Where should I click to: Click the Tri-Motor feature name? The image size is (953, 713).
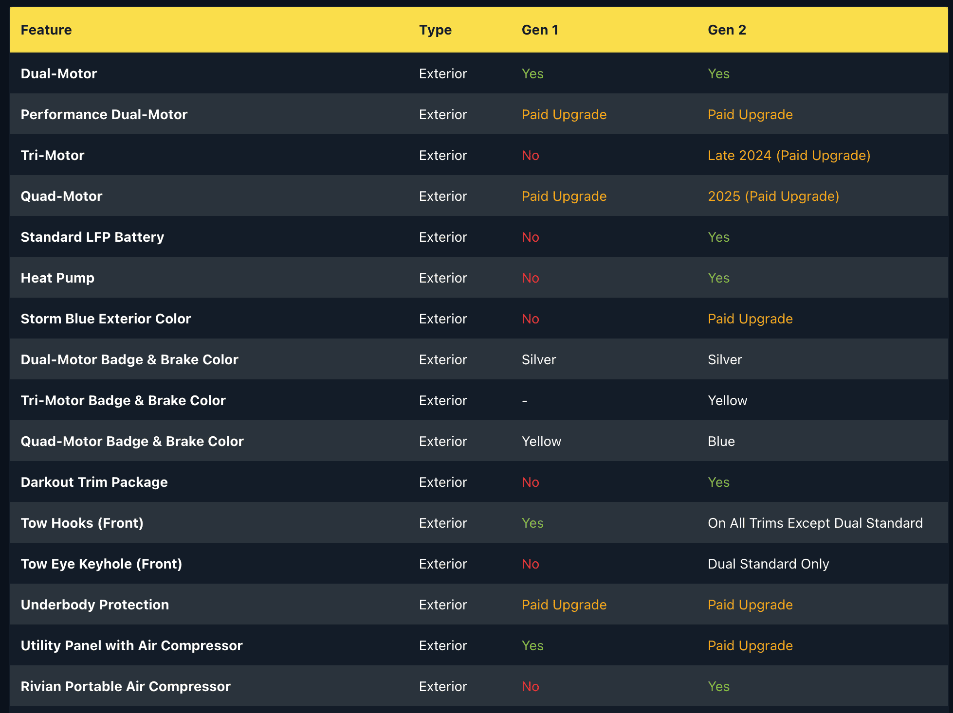[x=53, y=155]
